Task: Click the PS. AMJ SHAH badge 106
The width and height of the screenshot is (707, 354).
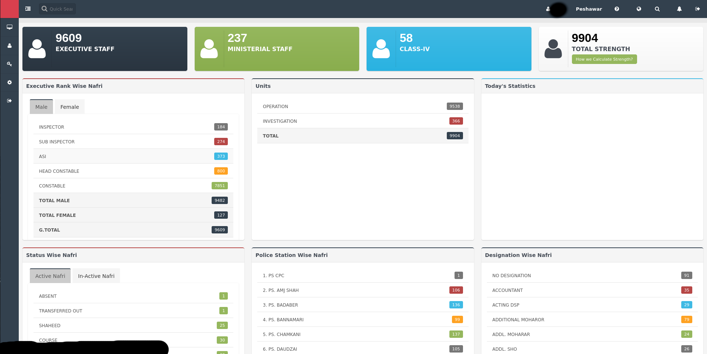Action: tap(456, 290)
